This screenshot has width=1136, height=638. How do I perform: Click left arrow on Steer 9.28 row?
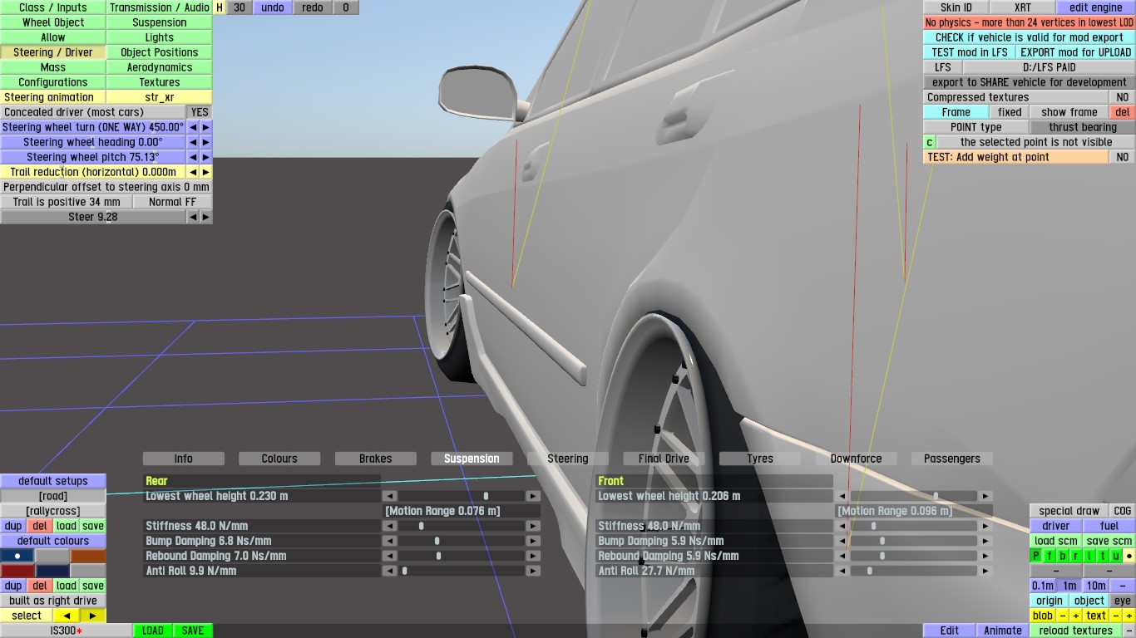click(193, 217)
